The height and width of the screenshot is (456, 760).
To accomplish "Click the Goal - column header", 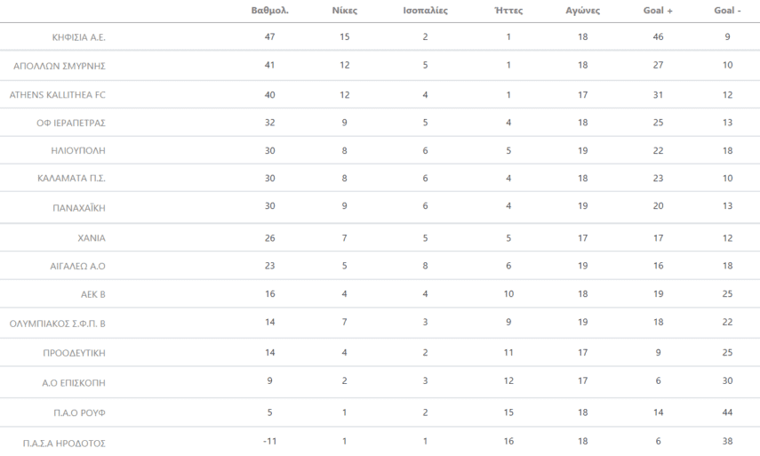I will pyautogui.click(x=726, y=11).
